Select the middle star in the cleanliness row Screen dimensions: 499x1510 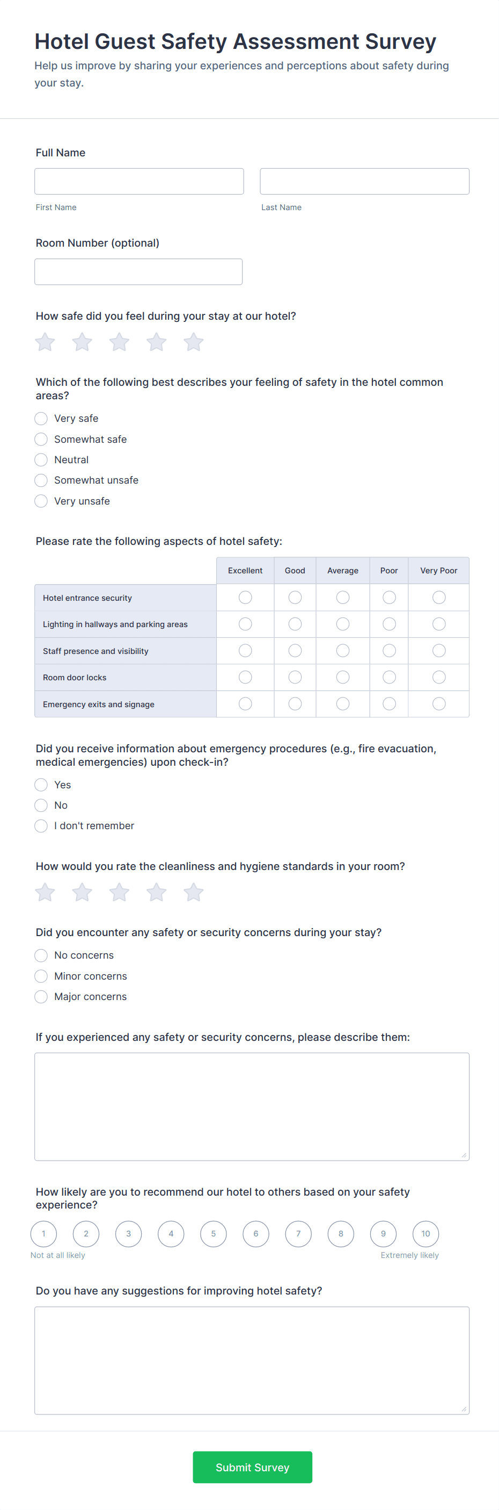click(119, 892)
